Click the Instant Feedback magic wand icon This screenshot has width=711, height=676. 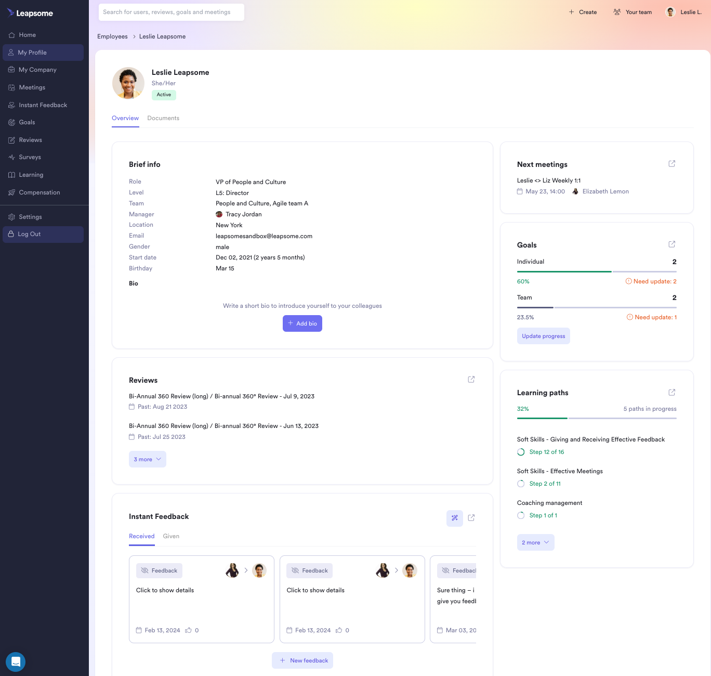point(455,518)
